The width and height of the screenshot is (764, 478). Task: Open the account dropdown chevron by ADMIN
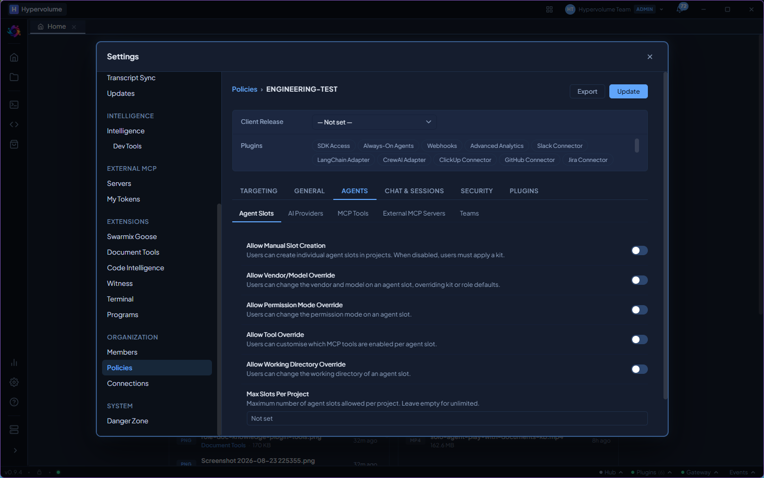[661, 9]
